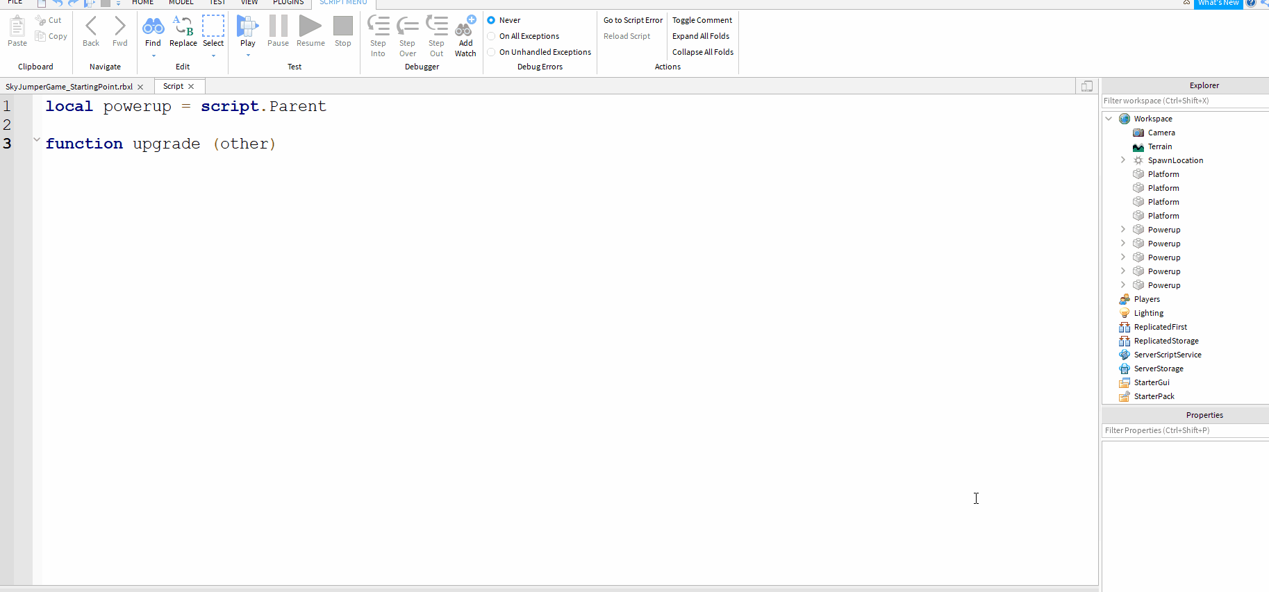
Task: Expand the fourth Powerup node
Action: (1123, 271)
